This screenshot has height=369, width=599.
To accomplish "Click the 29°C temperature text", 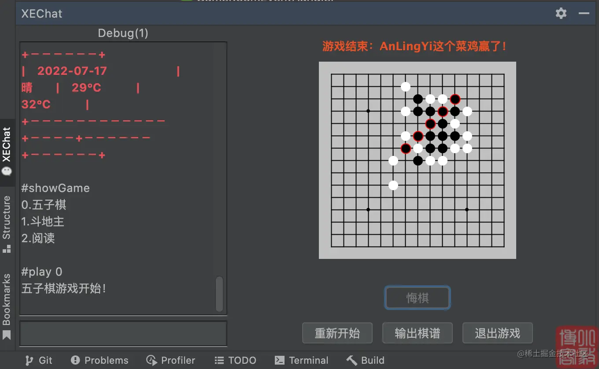I will coord(87,88).
